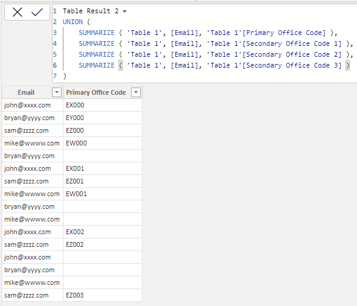
Task: Select cell EX002
Action: coord(103,232)
